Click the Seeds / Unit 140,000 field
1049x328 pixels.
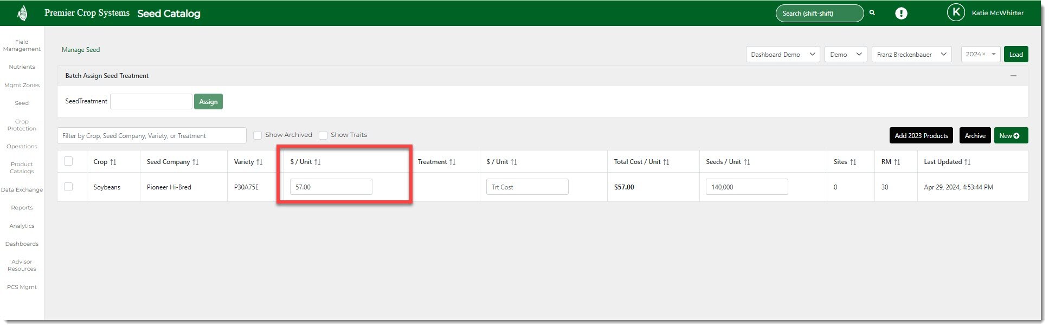coord(746,187)
